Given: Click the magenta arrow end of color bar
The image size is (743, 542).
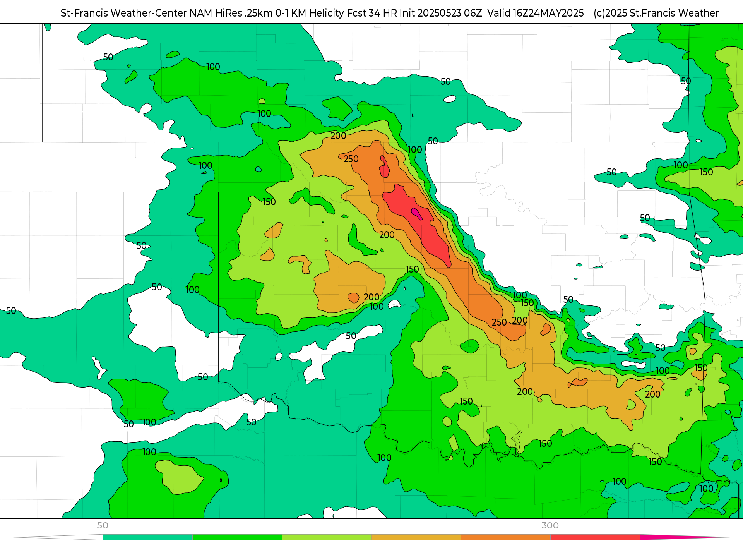Looking at the screenshot, I should coord(684,537).
